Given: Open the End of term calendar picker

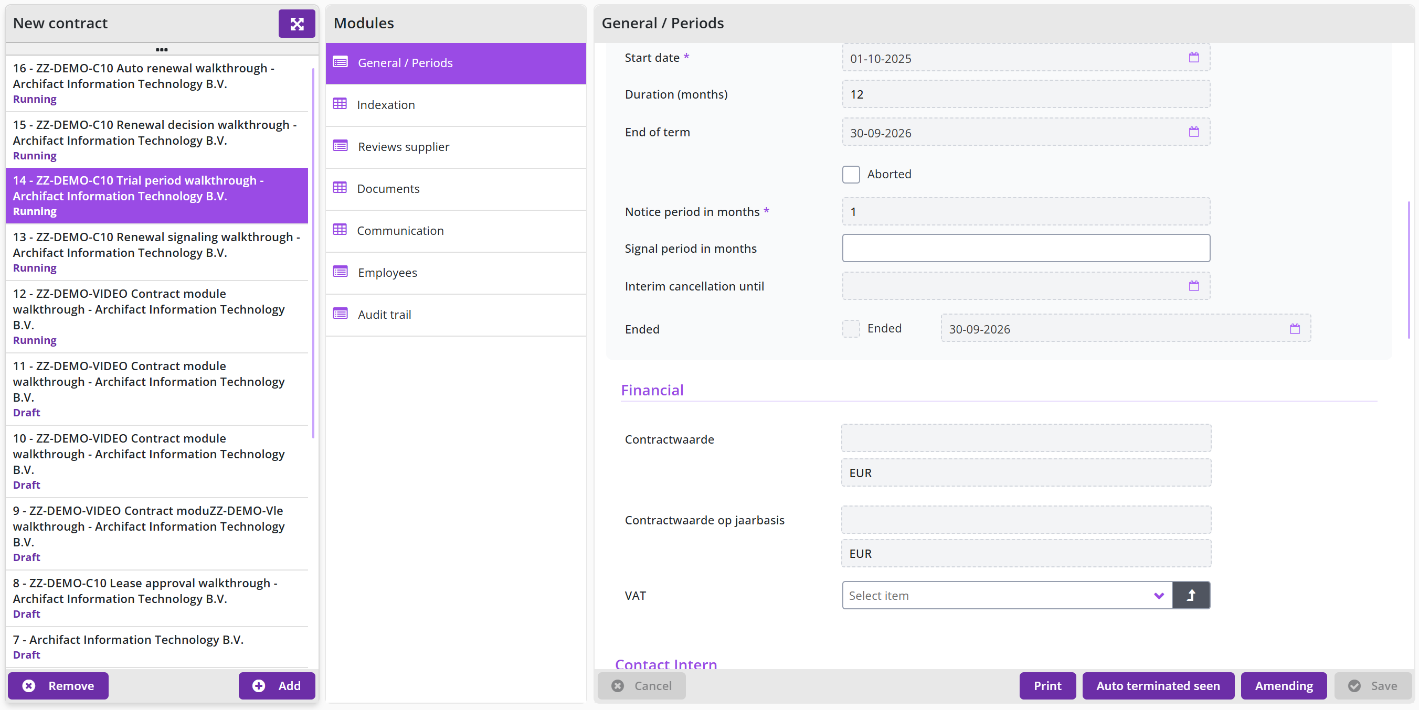Looking at the screenshot, I should pos(1193,132).
